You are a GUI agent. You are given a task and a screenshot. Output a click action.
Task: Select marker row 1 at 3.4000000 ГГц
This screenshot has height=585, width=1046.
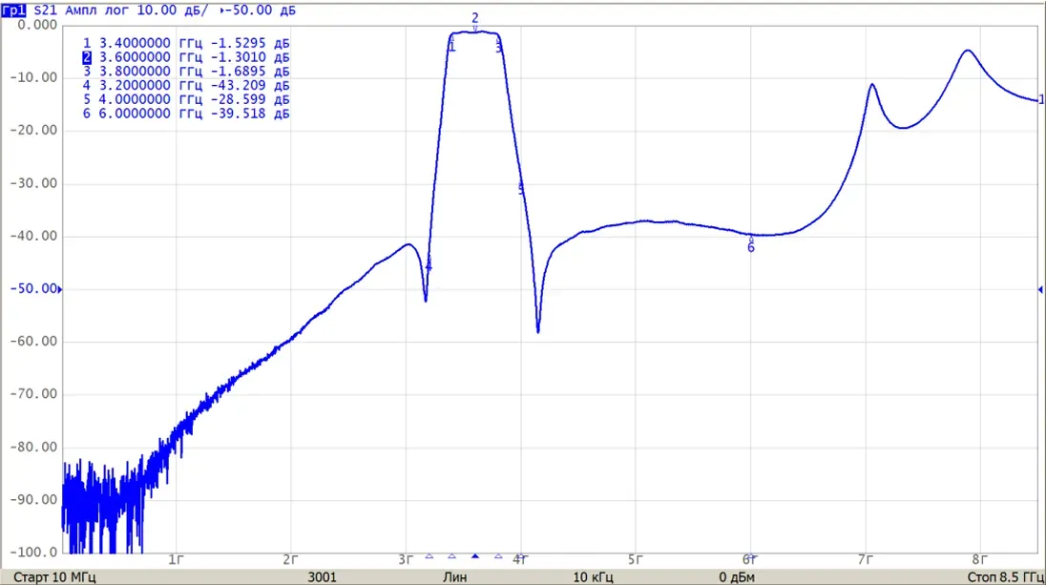click(186, 43)
